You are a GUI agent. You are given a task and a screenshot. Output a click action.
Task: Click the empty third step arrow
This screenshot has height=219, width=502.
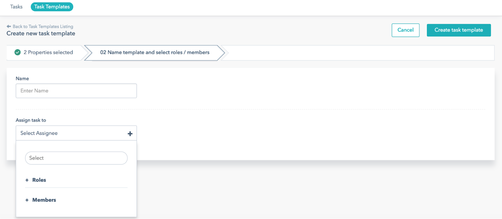point(226,52)
